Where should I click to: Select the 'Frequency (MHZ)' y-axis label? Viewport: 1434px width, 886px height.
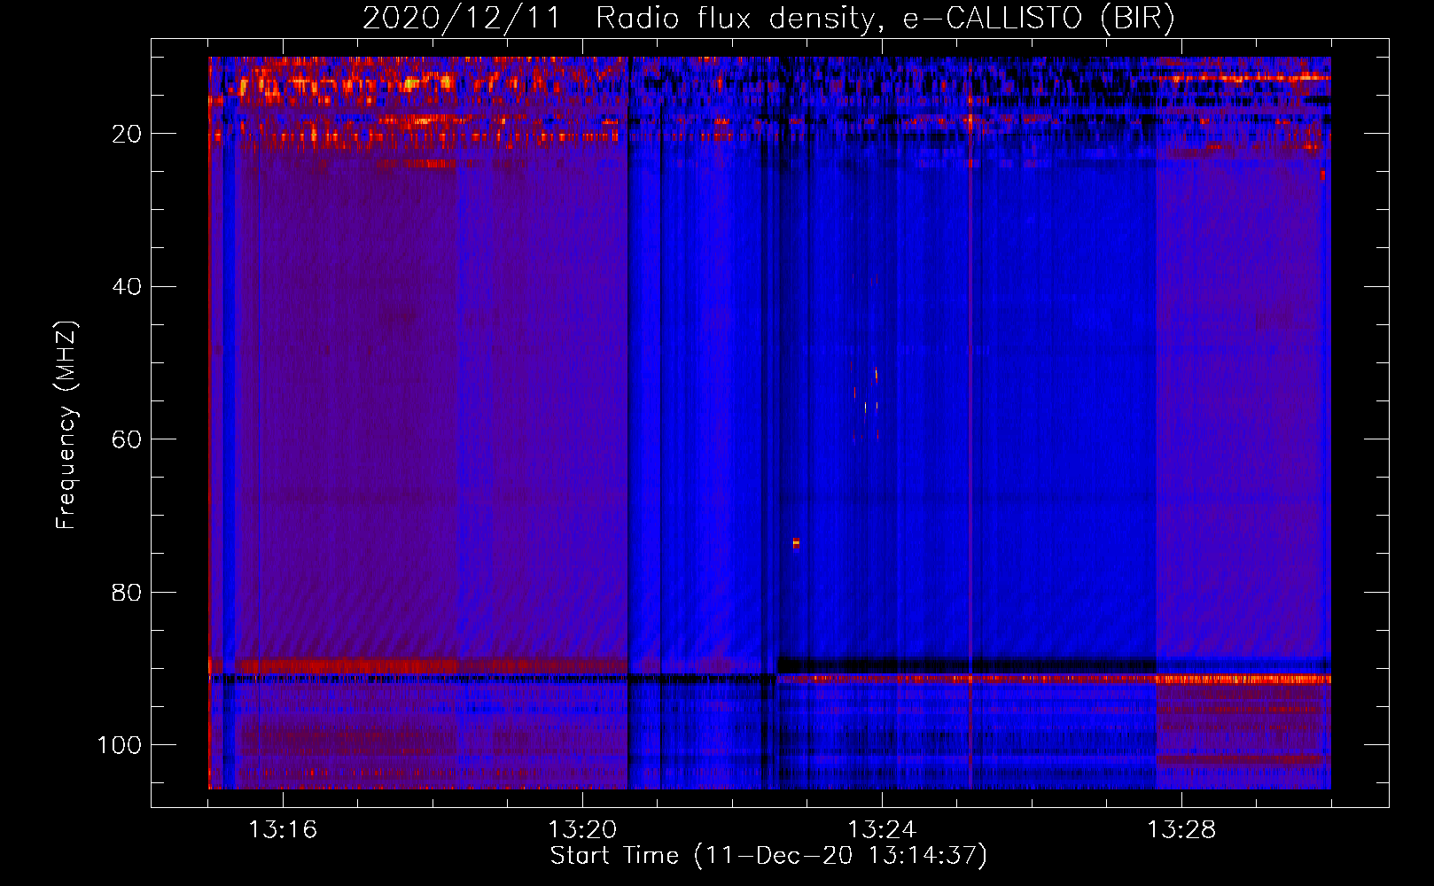[x=66, y=424]
